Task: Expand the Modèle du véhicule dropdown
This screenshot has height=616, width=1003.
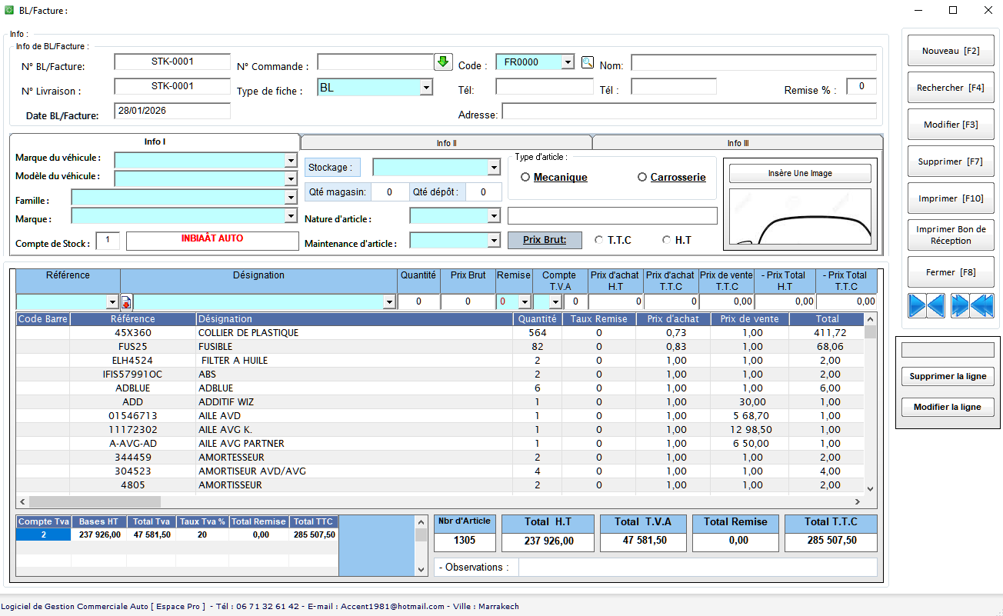Action: [x=291, y=178]
